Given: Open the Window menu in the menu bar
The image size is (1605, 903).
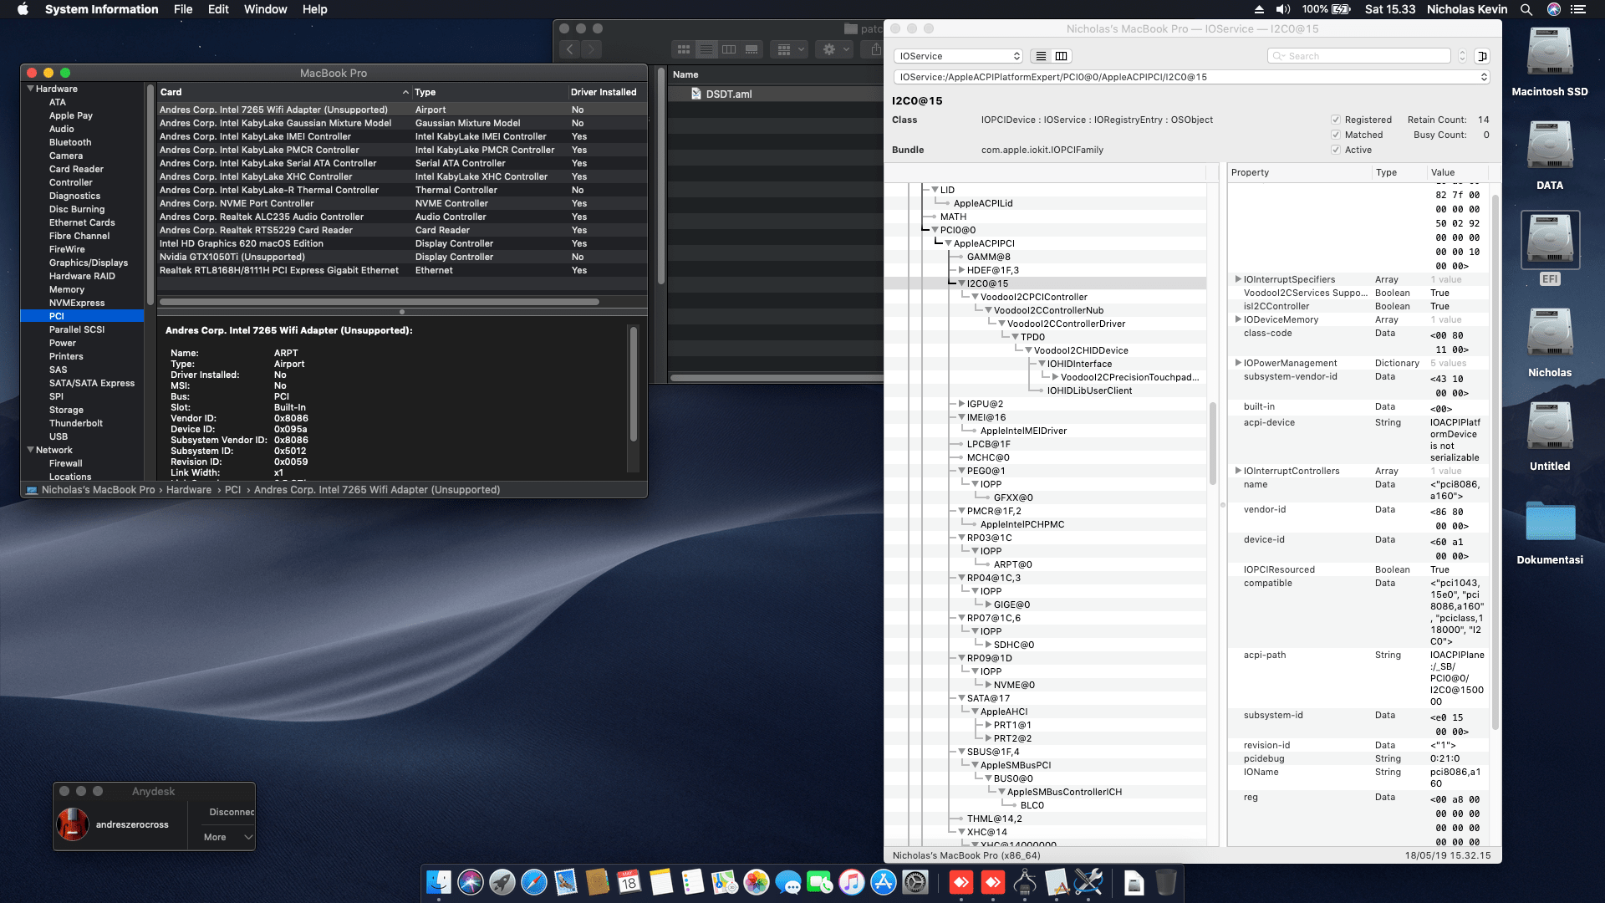Looking at the screenshot, I should pyautogui.click(x=265, y=9).
